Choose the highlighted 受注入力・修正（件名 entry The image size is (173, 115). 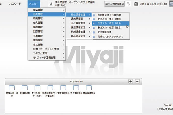[x=111, y=23]
